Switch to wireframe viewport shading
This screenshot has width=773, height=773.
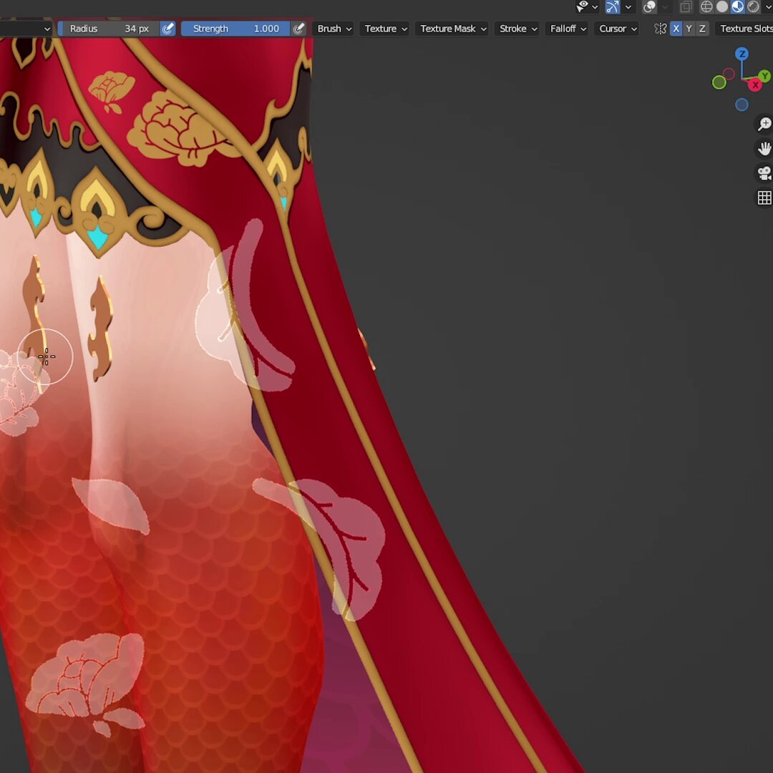click(706, 7)
